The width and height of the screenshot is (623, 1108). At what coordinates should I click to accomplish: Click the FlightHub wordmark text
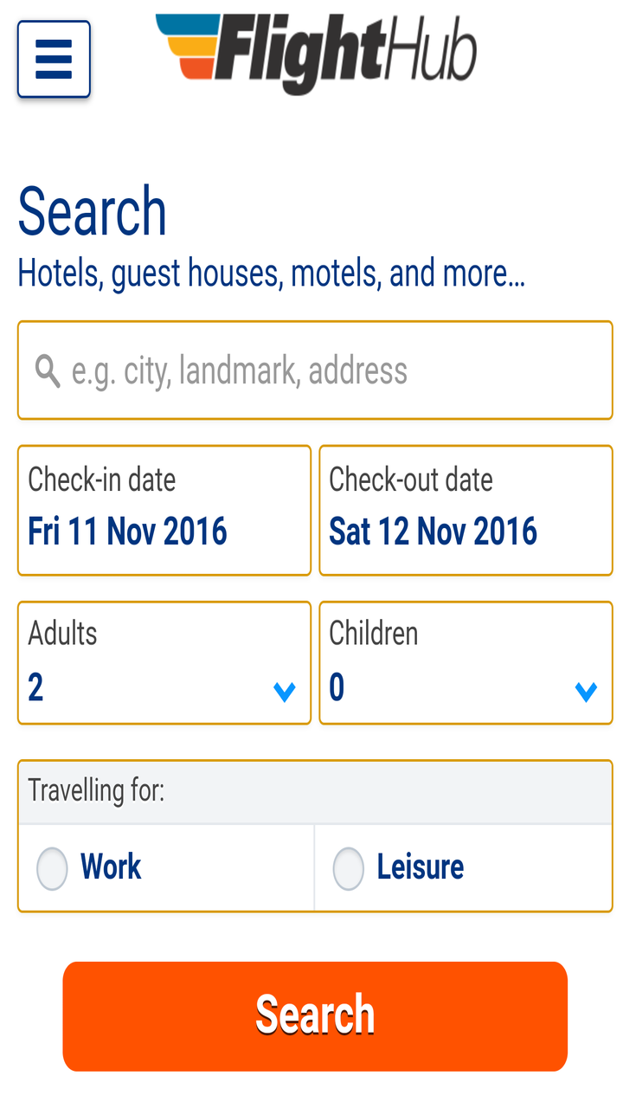(x=346, y=54)
